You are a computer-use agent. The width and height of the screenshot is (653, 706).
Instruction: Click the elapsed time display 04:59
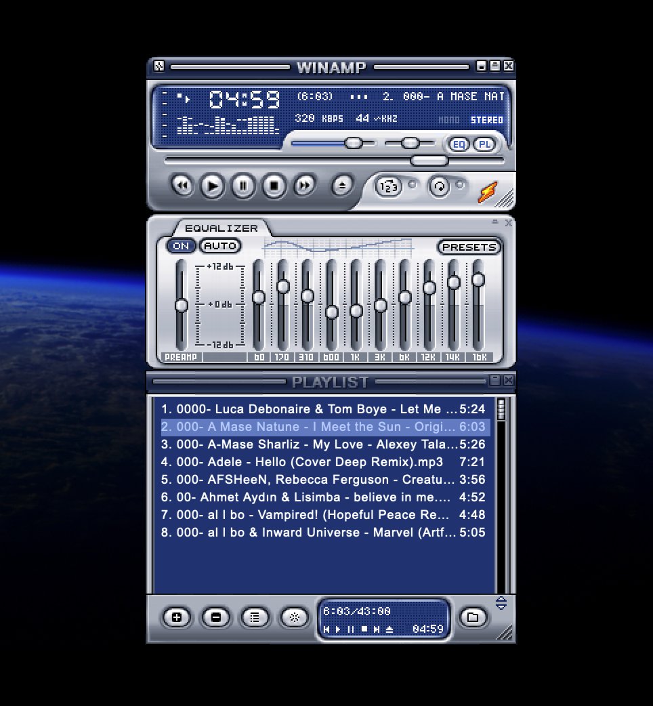[245, 100]
